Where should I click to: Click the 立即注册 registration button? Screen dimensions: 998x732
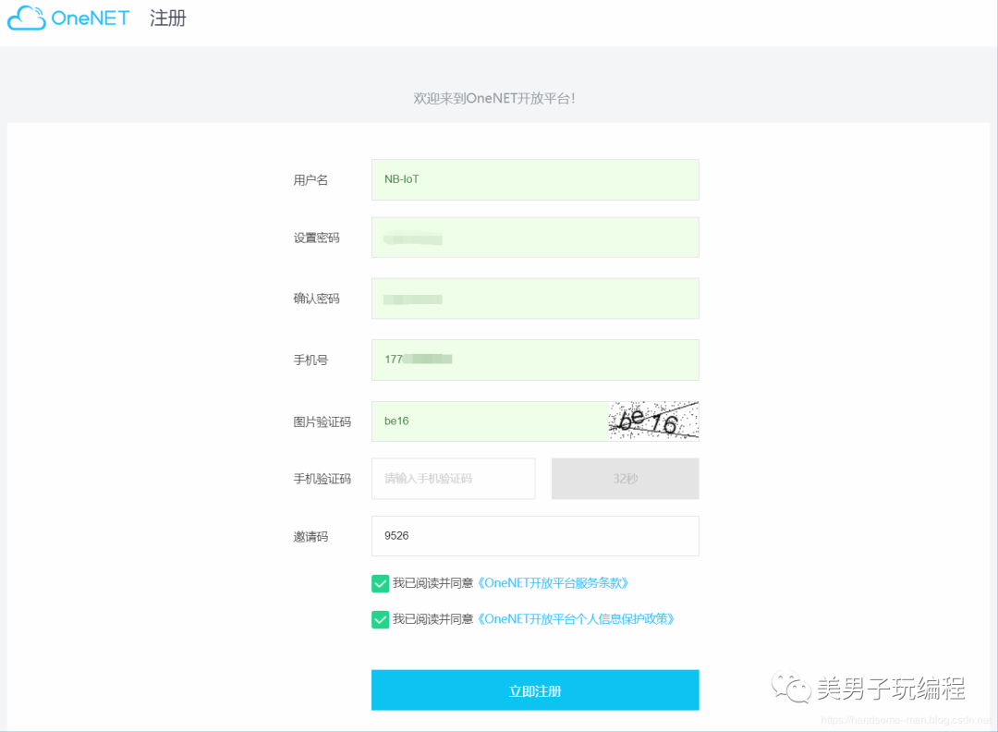(534, 689)
